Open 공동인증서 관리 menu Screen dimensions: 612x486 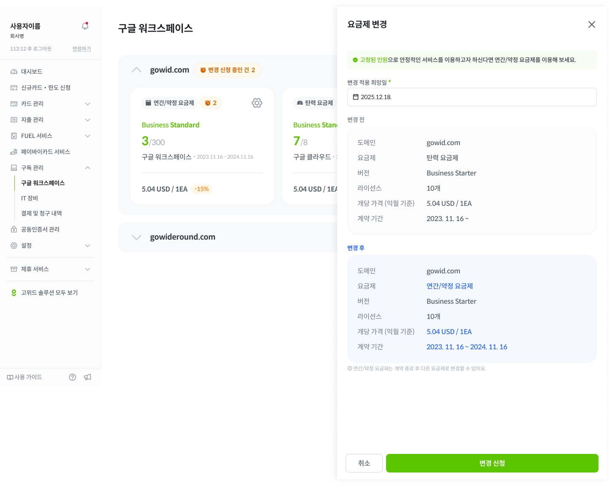tap(40, 229)
